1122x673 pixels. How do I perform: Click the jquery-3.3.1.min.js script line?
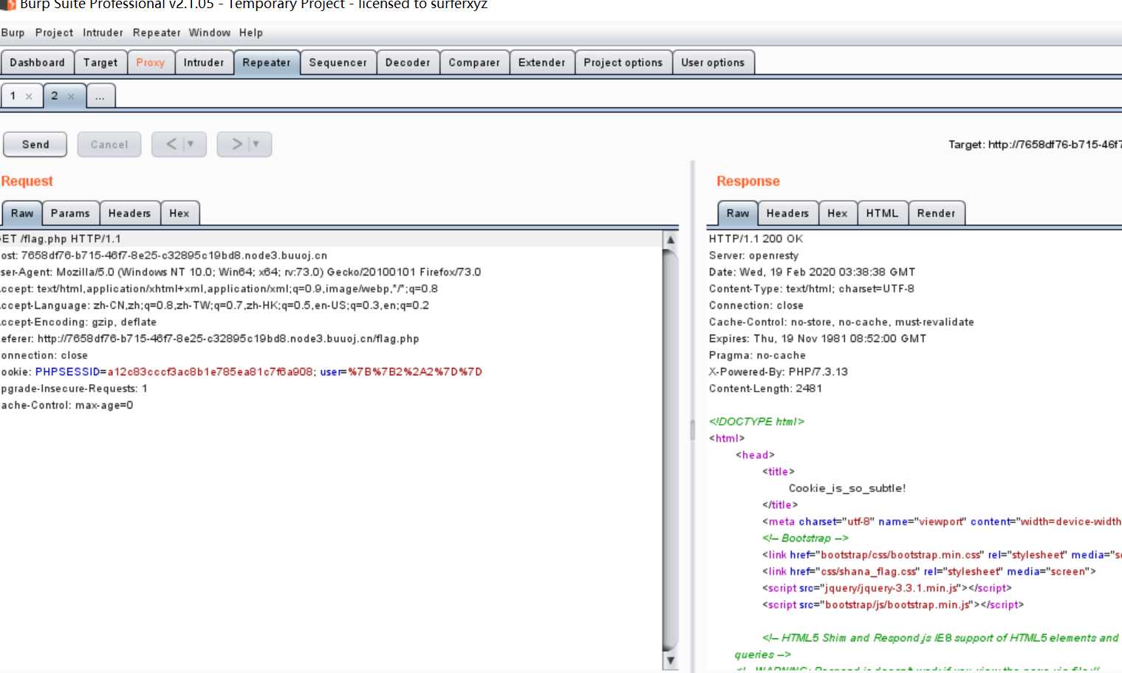tap(887, 588)
